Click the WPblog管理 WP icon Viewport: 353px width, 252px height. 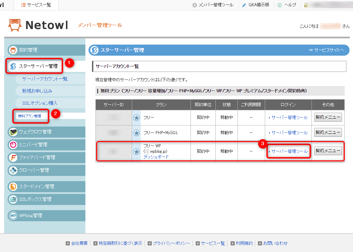point(13,215)
